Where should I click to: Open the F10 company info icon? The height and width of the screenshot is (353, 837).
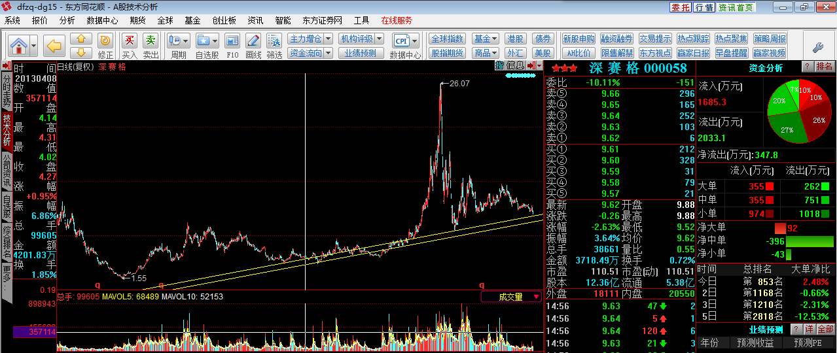(232, 41)
